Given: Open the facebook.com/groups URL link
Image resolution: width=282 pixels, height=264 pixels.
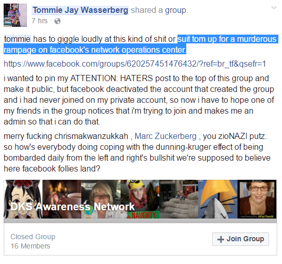Looking at the screenshot, I should pos(135,64).
